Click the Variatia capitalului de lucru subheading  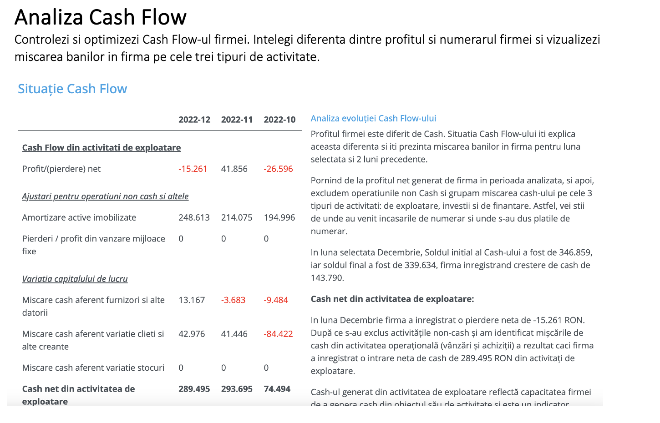[x=75, y=279]
